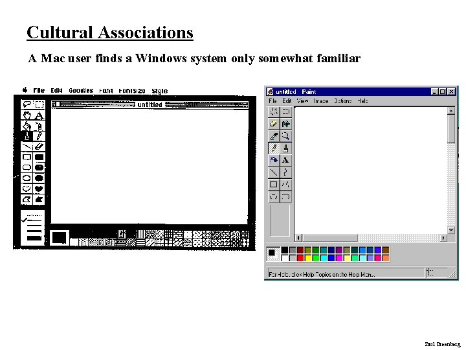Open the Image menu in Windows Paint
466x350 pixels.
(321, 101)
